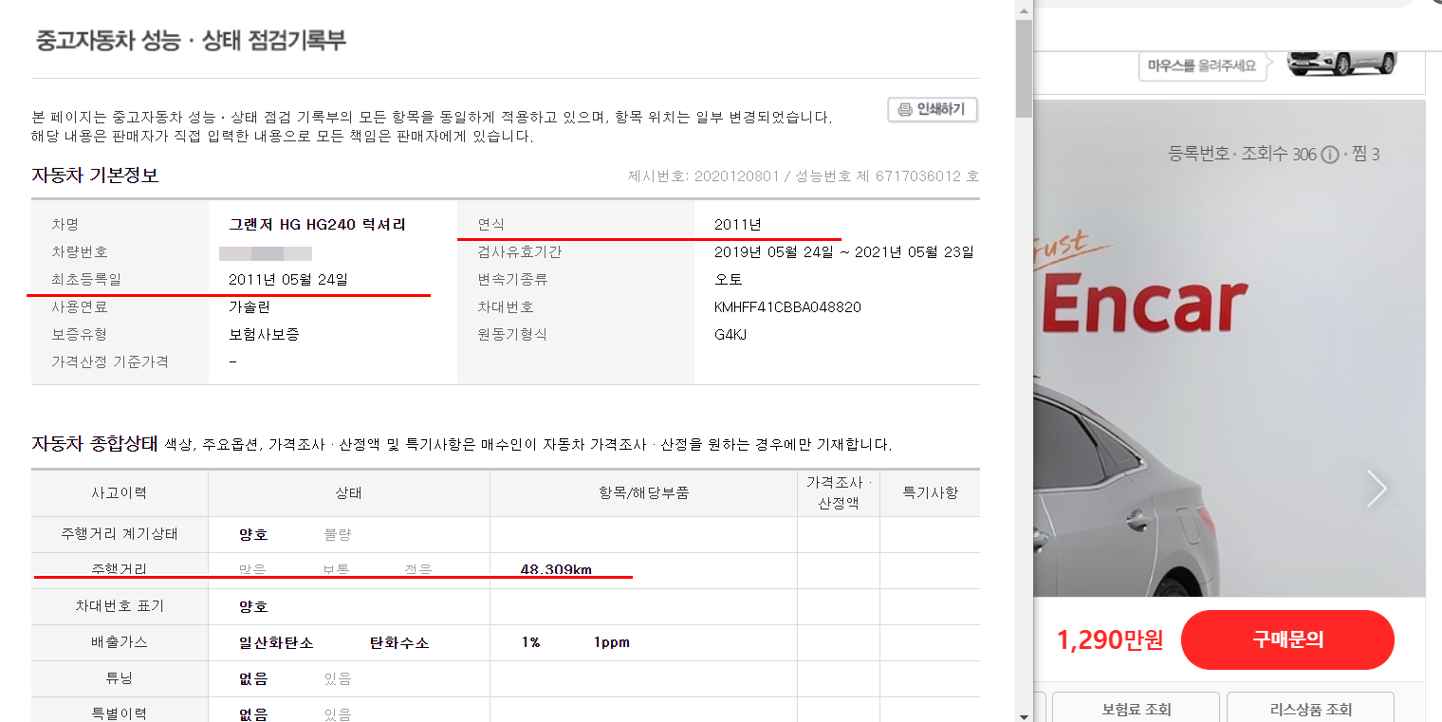The height and width of the screenshot is (722, 1442).
Task: Click the 항목/해당부품 column header
Action: coord(643,493)
